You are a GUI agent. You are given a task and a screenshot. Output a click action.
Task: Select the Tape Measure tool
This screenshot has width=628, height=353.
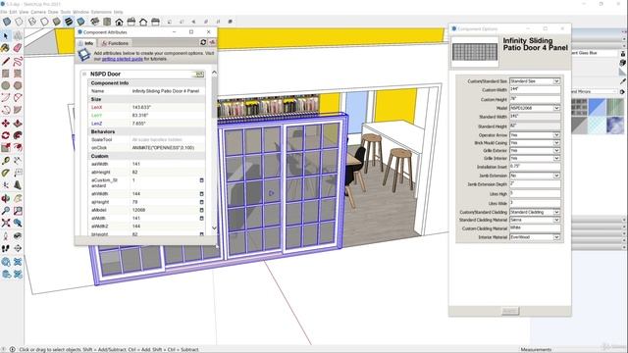(6, 161)
